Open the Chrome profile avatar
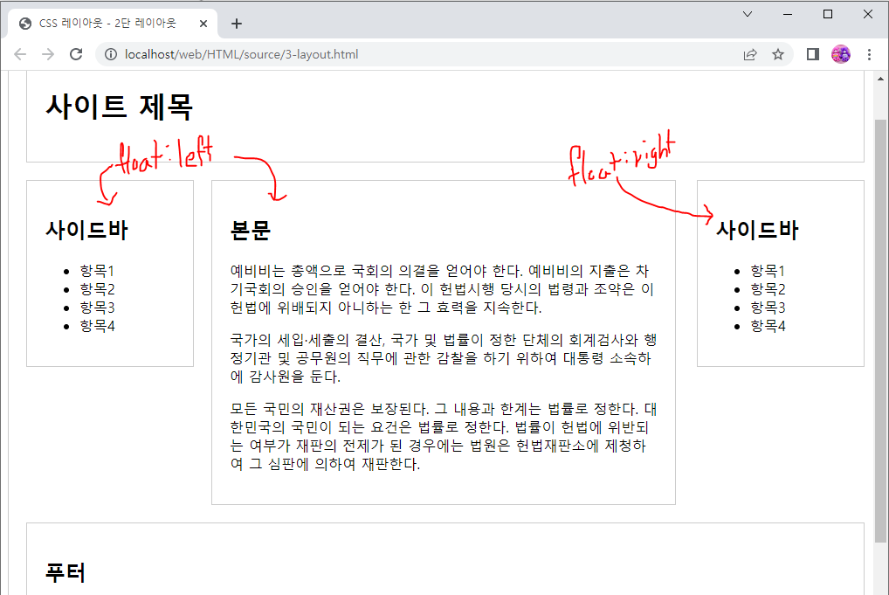The image size is (889, 595). [841, 54]
